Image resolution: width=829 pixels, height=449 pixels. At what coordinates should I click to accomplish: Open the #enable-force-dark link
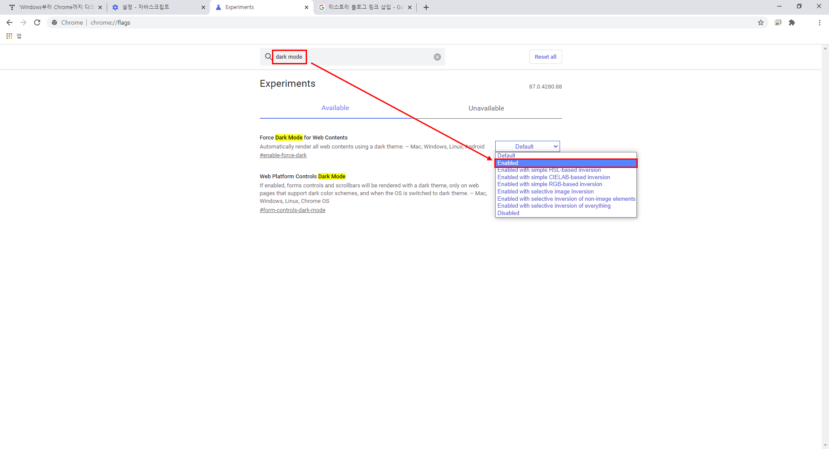tap(283, 155)
